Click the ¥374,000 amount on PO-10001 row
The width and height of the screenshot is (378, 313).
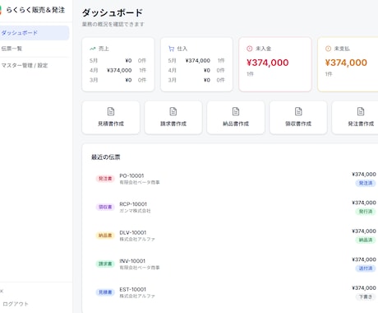364,175
